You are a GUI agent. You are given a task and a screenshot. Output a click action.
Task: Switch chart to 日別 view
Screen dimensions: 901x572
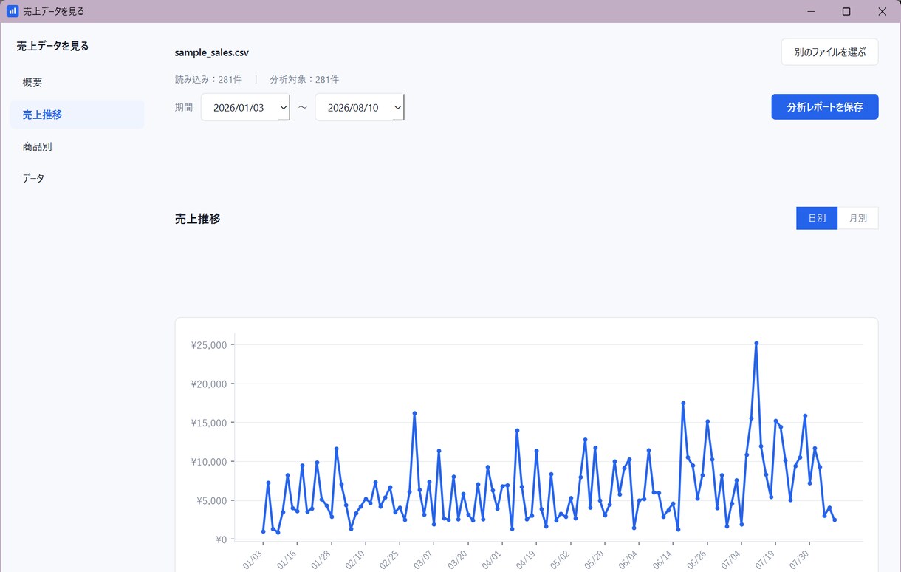(817, 218)
